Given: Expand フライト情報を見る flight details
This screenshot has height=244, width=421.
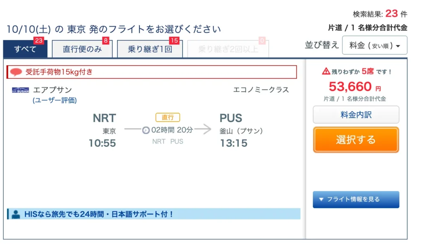Looking at the screenshot, I should 356,199.
